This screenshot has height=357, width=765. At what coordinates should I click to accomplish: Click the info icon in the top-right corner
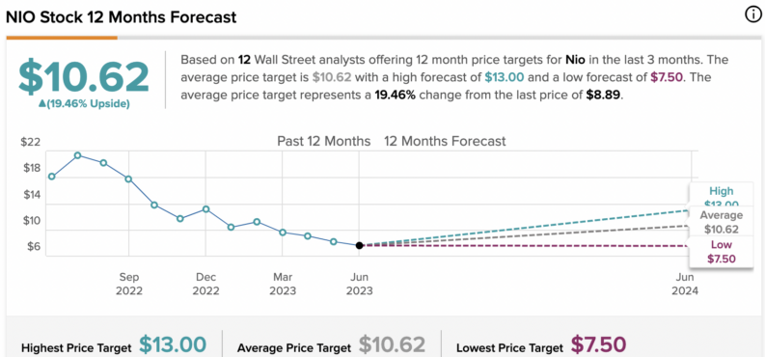point(752,15)
